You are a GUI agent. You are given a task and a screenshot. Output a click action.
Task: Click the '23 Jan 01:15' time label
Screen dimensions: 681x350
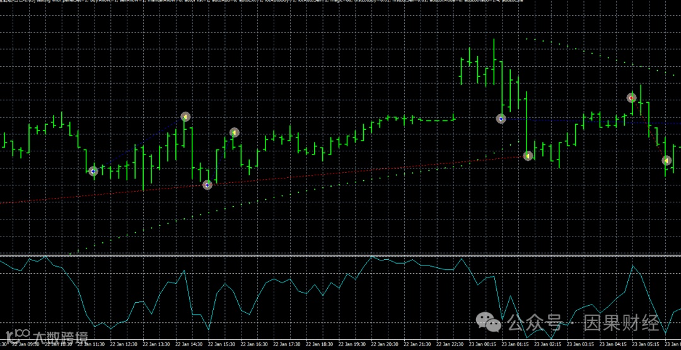click(515, 344)
